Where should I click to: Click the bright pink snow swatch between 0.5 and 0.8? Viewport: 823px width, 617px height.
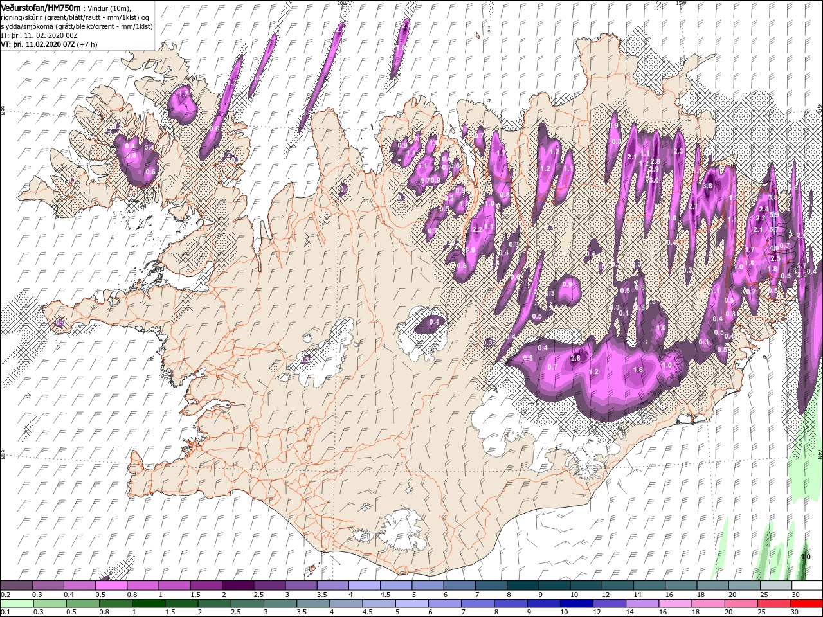(x=112, y=586)
